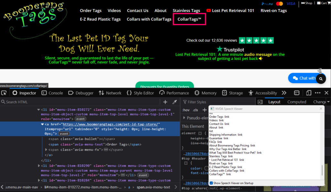This screenshot has height=192, width=331.
Task: Open the CollarTags™ menu link
Action: [189, 19]
